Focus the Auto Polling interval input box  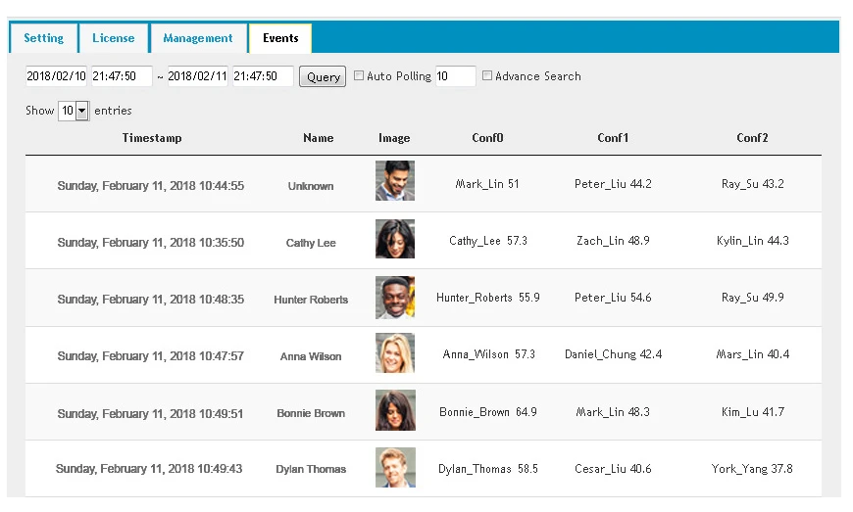(x=455, y=76)
